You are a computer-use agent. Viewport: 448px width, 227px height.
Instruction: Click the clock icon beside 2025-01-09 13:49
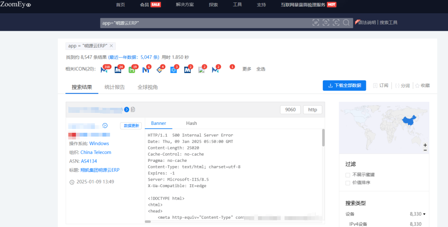pyautogui.click(x=72, y=182)
